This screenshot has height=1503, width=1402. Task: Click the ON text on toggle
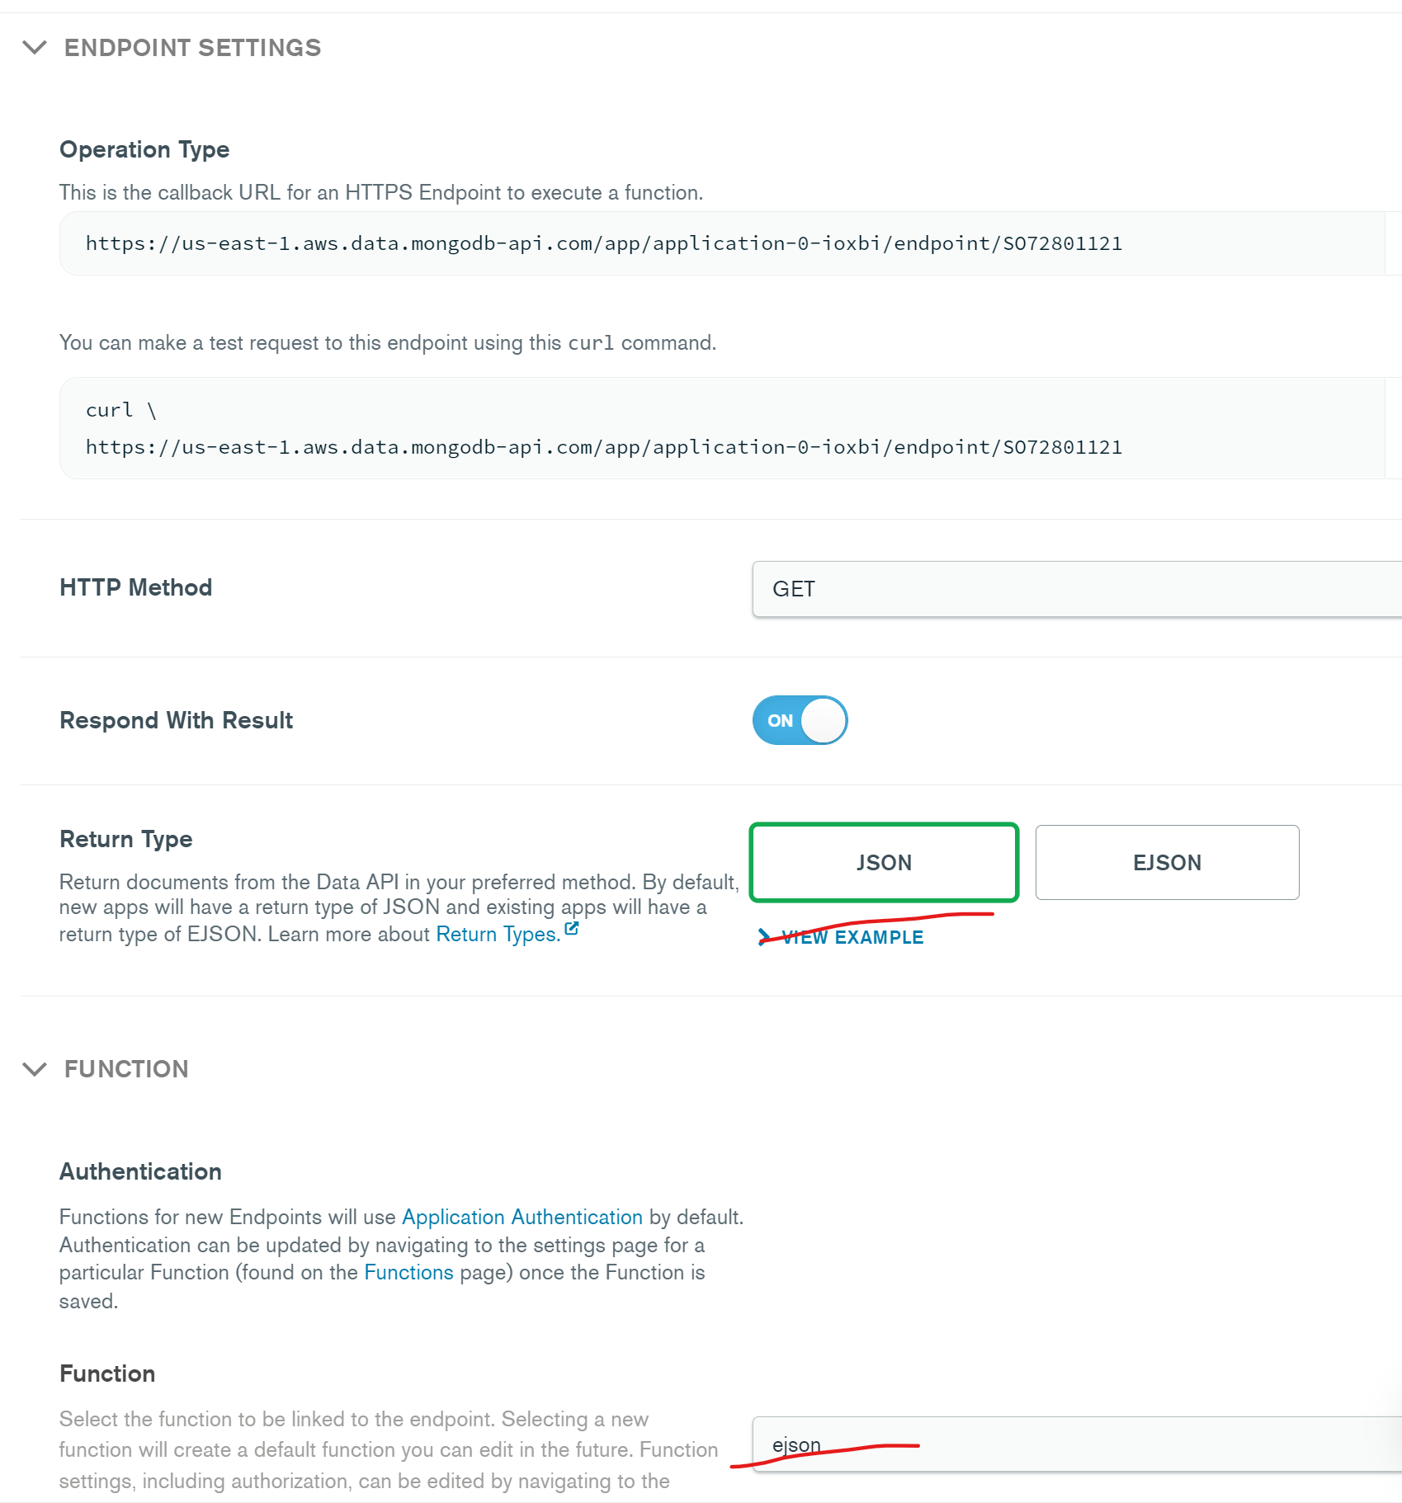780,720
